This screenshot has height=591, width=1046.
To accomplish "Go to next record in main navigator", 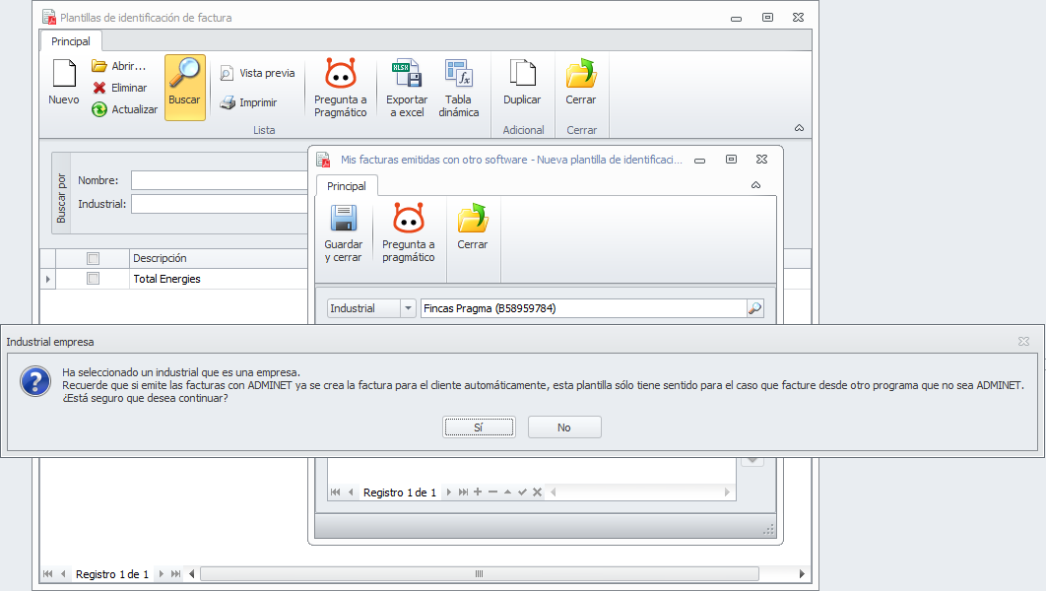I will [x=161, y=573].
